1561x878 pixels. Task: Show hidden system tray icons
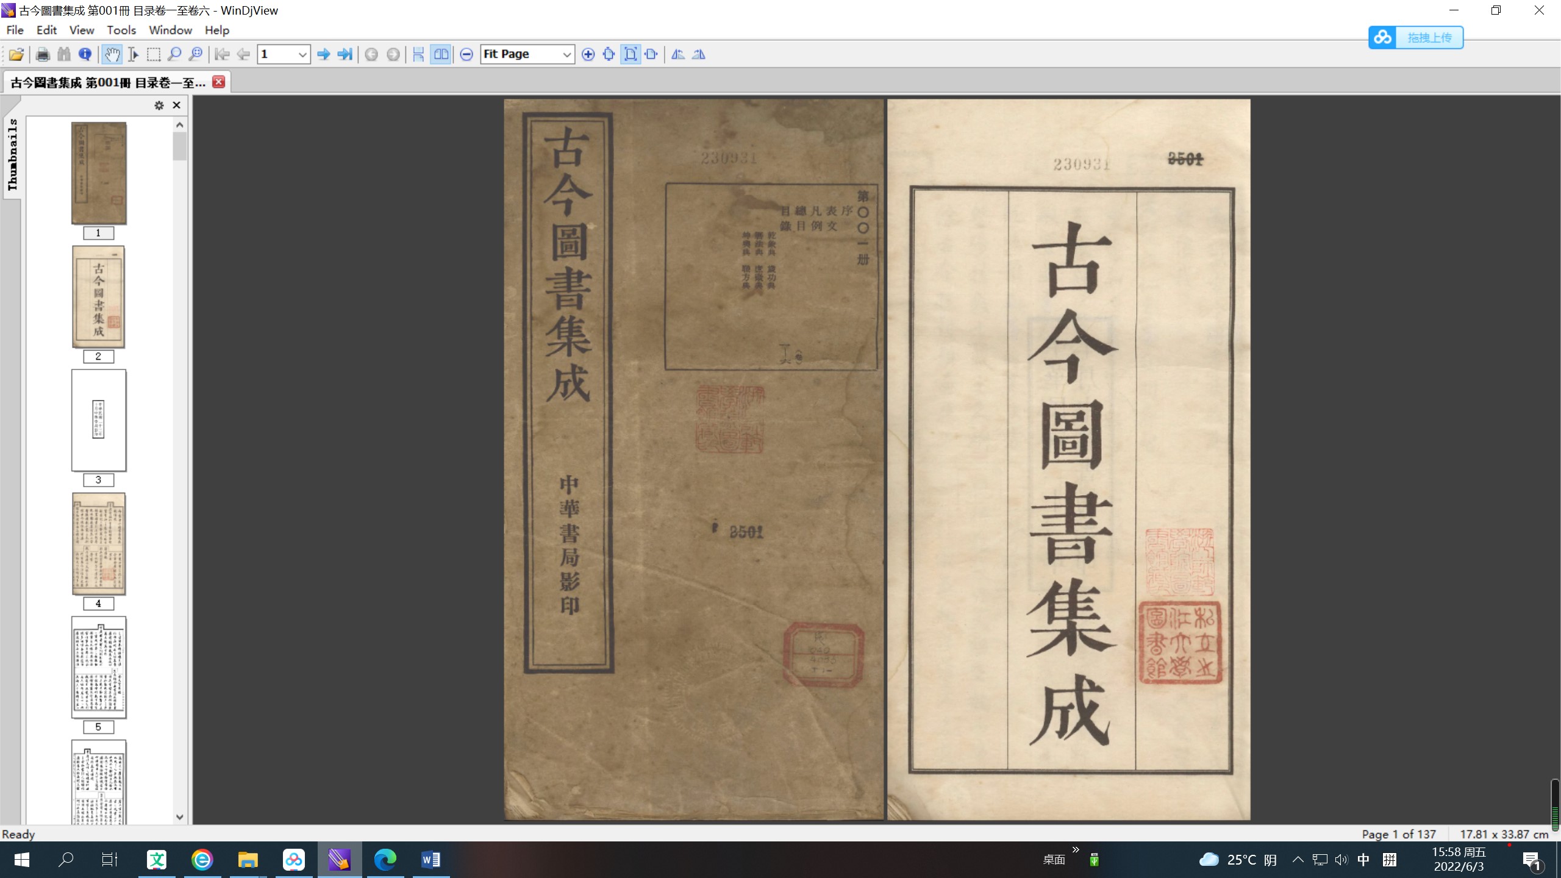[x=1298, y=860]
